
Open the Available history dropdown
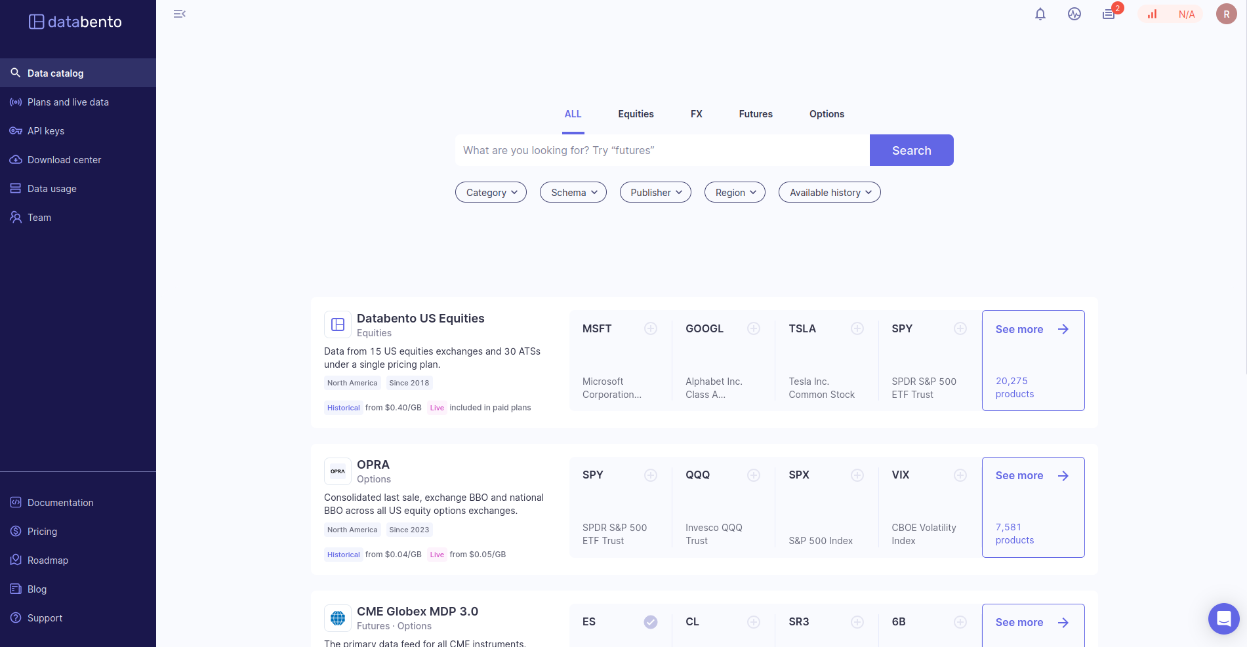pyautogui.click(x=829, y=193)
